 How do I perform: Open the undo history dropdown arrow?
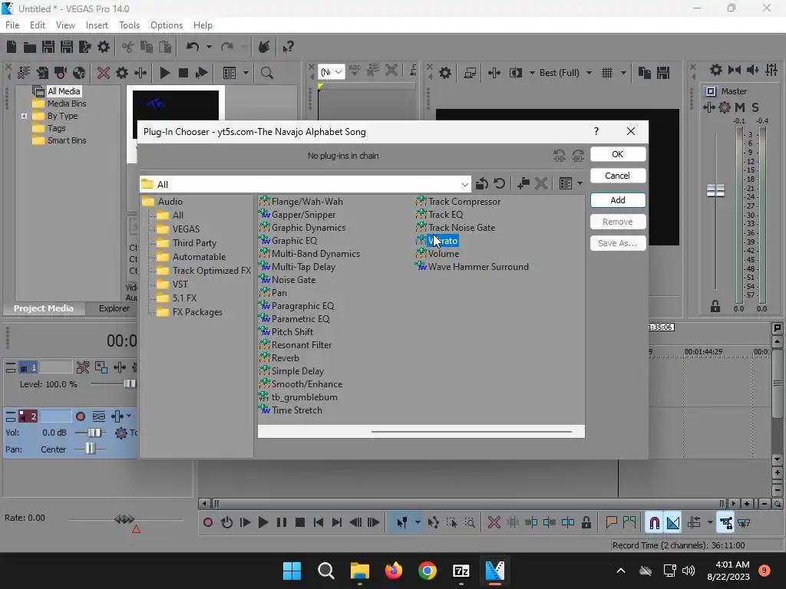click(209, 47)
